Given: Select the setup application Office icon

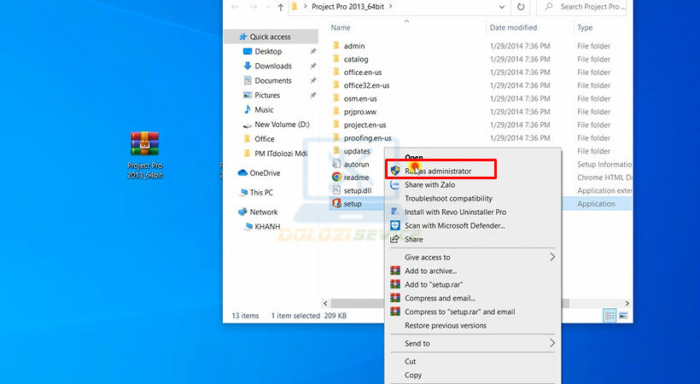Looking at the screenshot, I should coord(336,204).
